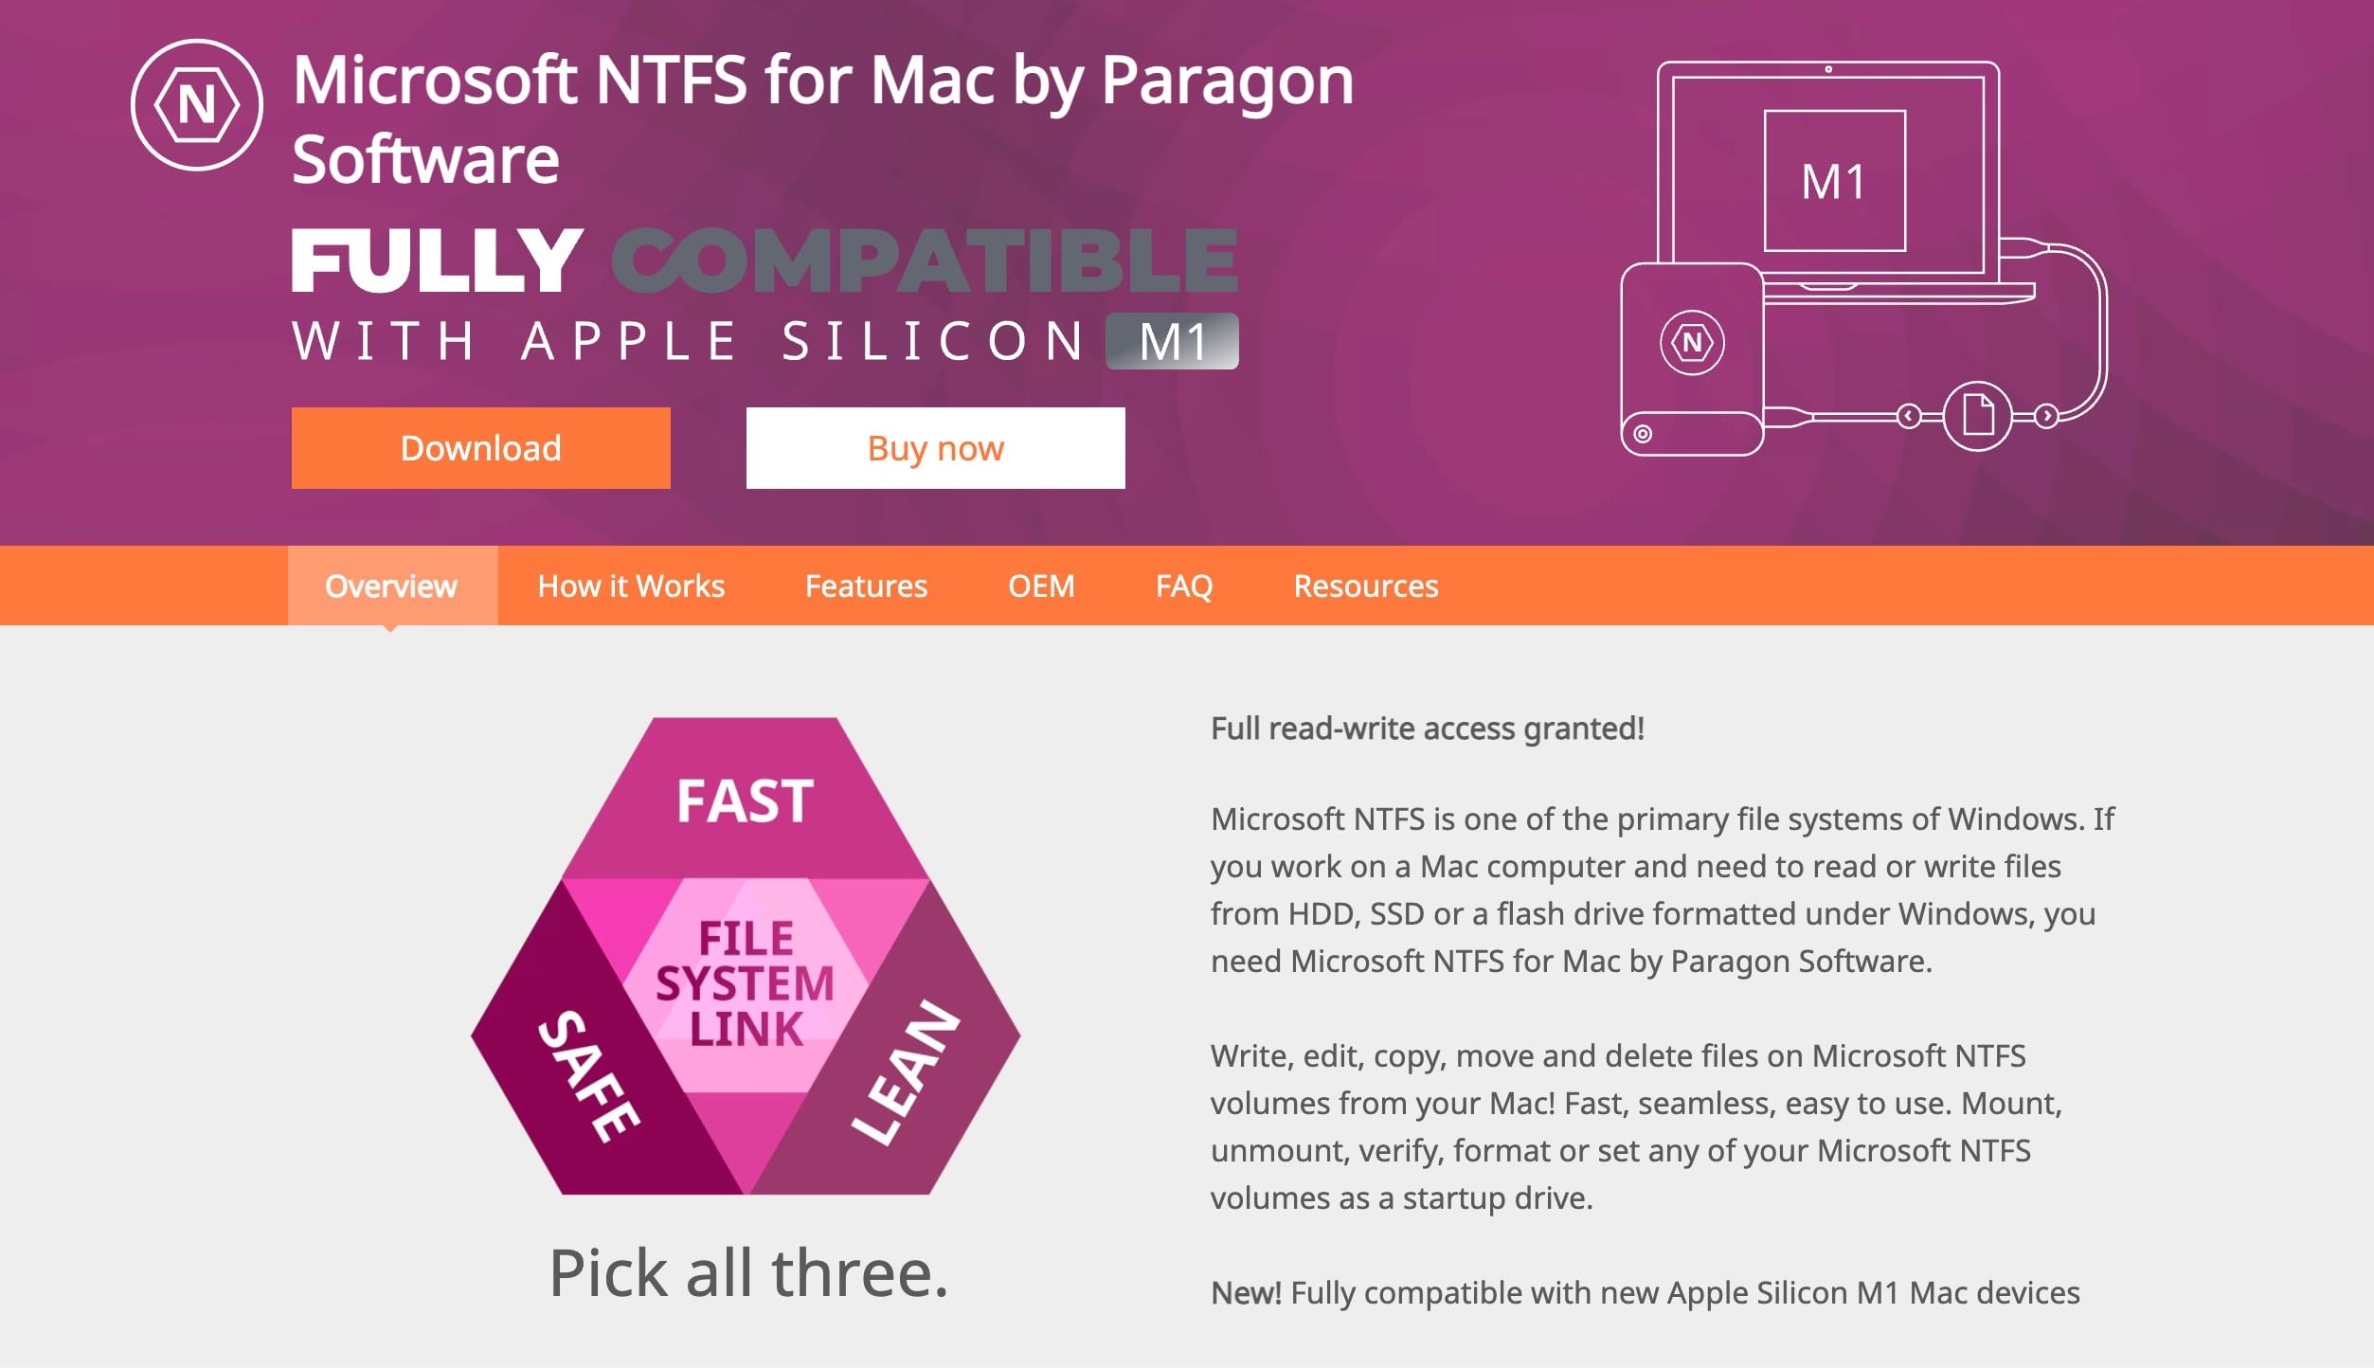
Task: Click the Buy now button
Action: pos(934,445)
